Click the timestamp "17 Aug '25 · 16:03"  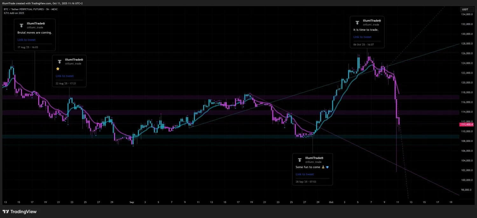pyautogui.click(x=28, y=47)
